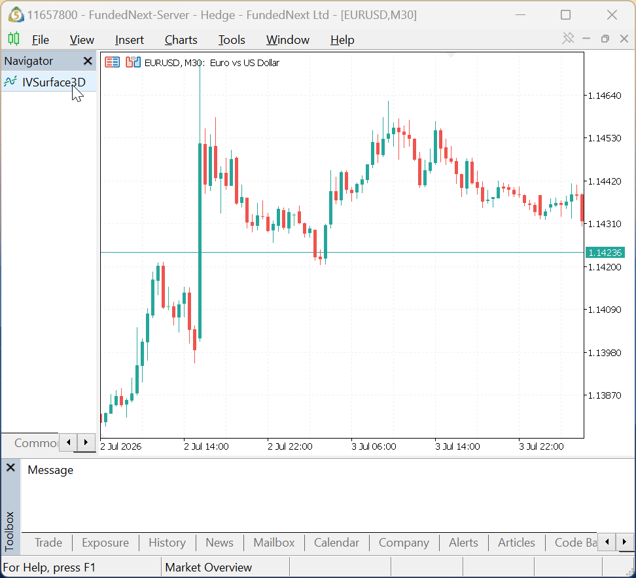
Task: Switch to the Alerts tab
Action: pos(464,543)
